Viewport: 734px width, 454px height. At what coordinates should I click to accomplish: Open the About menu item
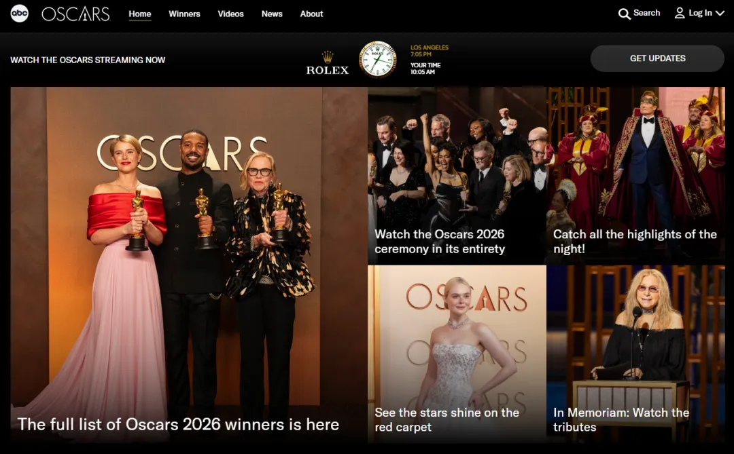(311, 14)
